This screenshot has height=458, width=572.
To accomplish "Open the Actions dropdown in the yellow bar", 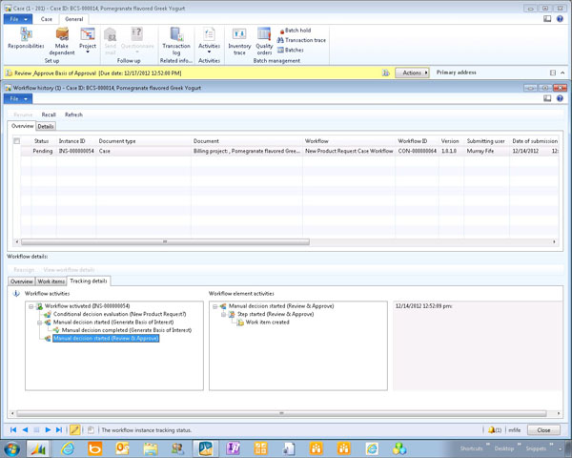I will point(412,73).
